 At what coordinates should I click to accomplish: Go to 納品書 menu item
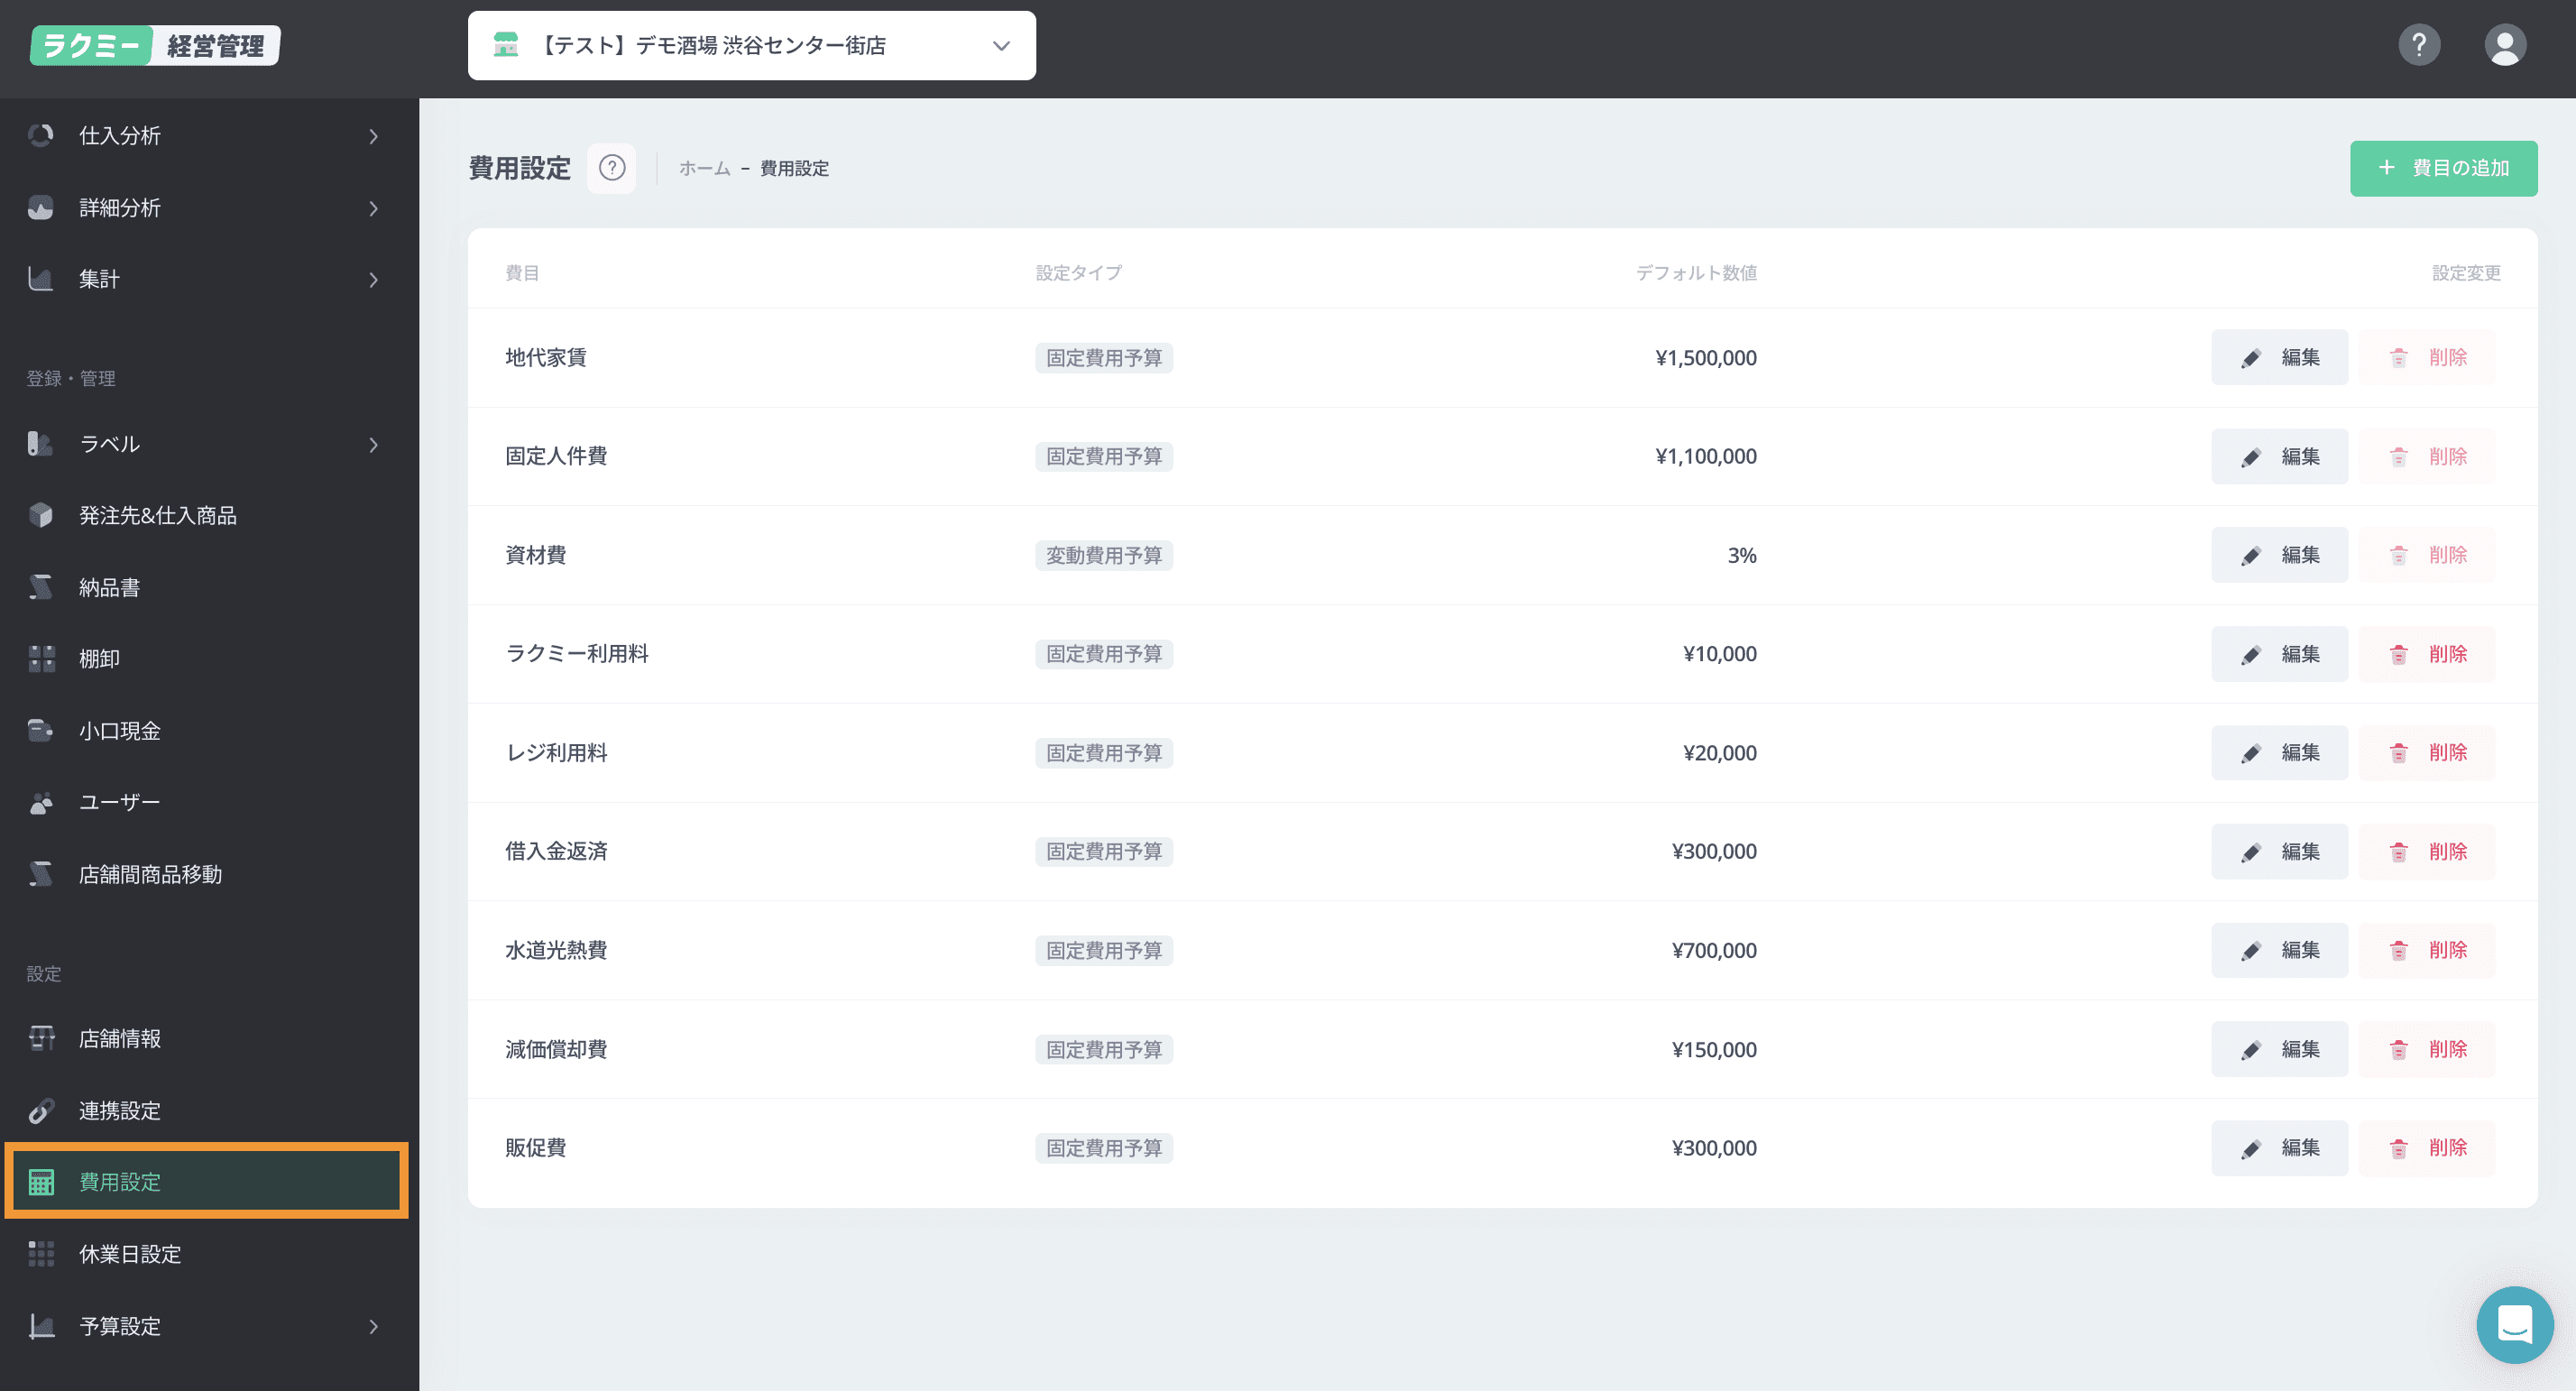[x=109, y=587]
